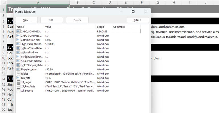The height and width of the screenshot is (113, 219).
Task: Click the 7.5% Tax_rate value
Action: pos(48,78)
